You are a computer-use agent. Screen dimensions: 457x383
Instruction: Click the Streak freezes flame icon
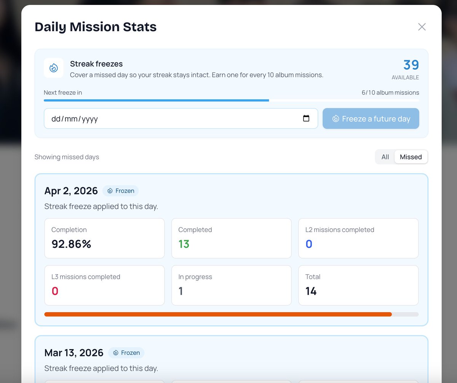54,68
